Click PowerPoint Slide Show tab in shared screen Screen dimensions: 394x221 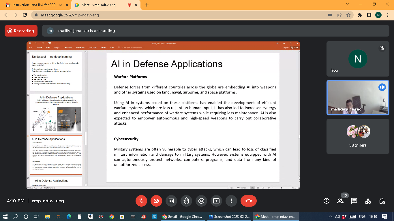(x=93, y=47)
